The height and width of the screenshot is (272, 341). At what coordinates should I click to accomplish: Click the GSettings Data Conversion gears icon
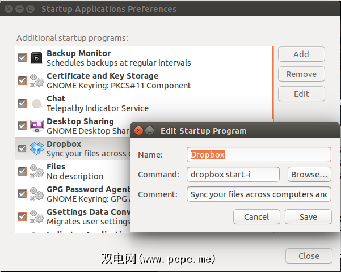(x=37, y=216)
